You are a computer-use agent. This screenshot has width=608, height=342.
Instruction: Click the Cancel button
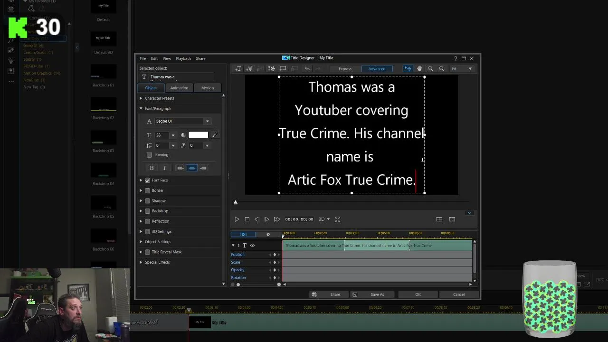[459, 294]
